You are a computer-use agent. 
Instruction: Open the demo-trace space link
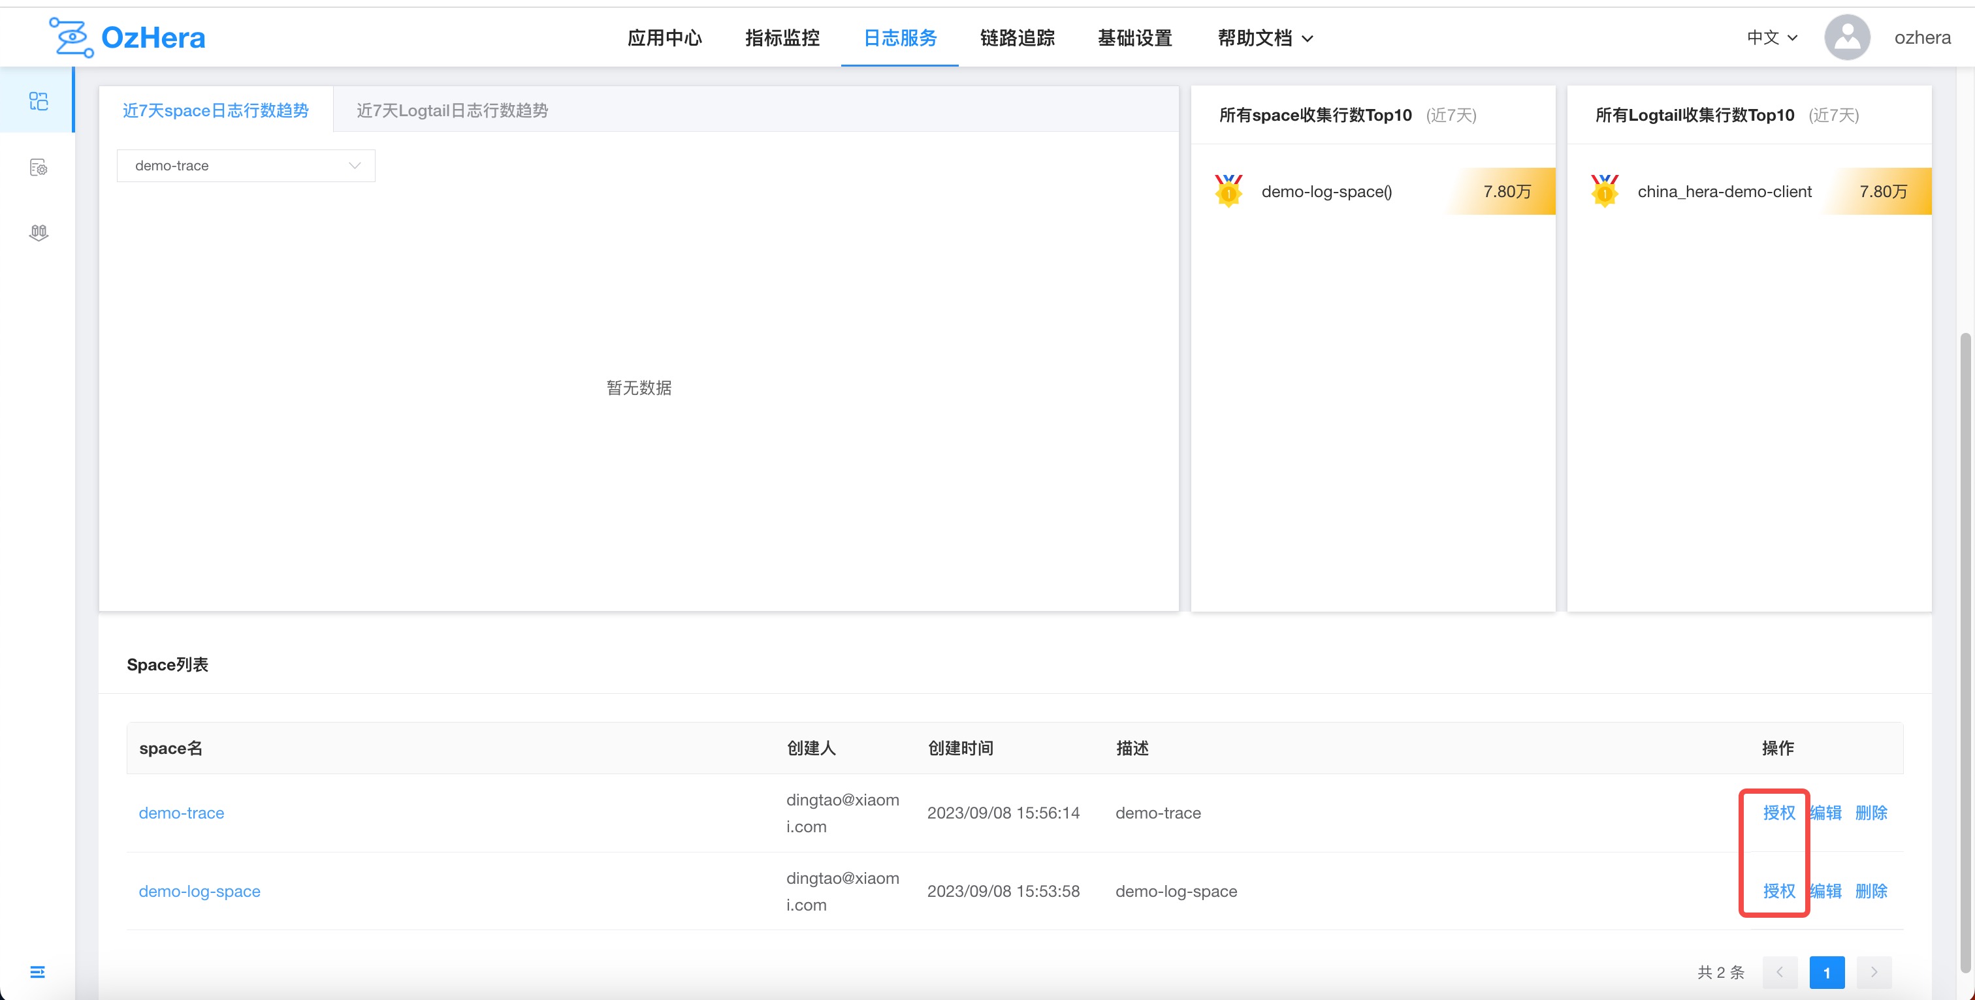tap(182, 813)
